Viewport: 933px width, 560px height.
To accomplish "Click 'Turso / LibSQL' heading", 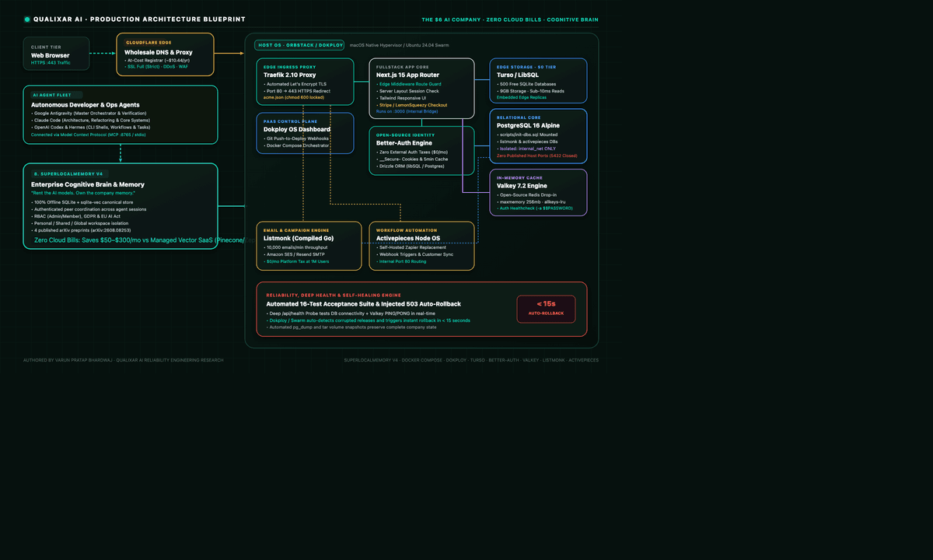I will tap(518, 75).
